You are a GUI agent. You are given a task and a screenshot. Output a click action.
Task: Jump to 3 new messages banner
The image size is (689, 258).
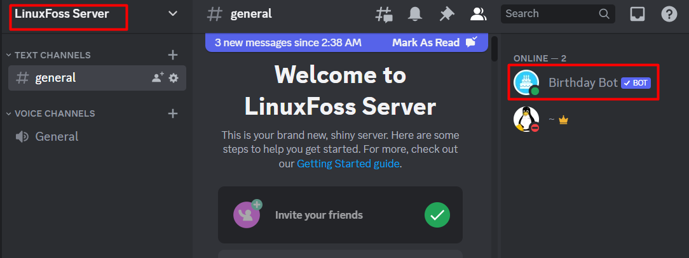pos(288,42)
